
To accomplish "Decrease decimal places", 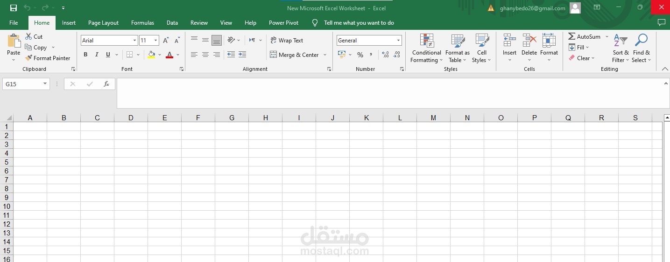I will pyautogui.click(x=397, y=55).
